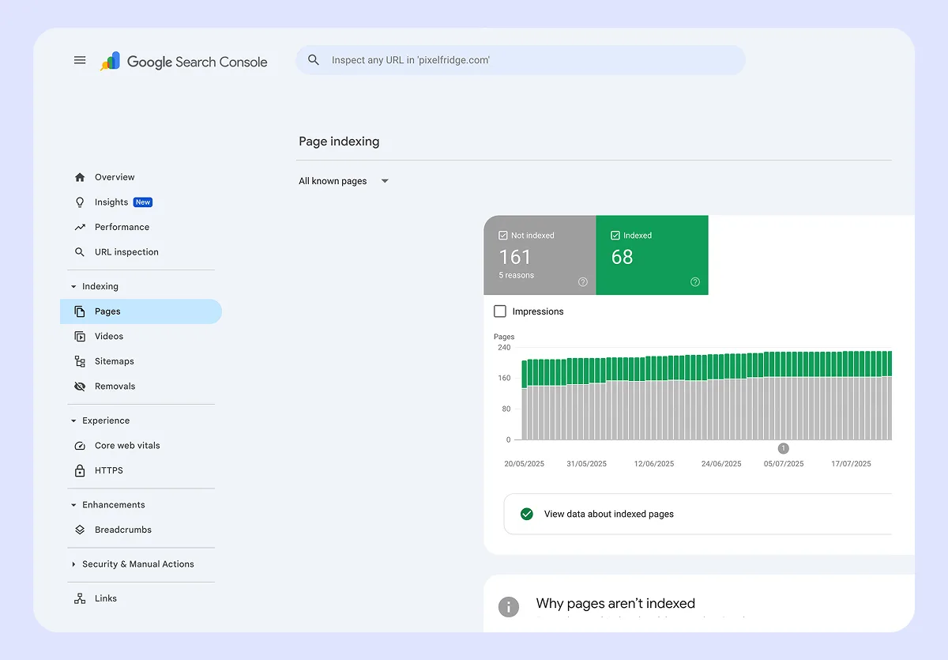
Task: Click the annotation marker 1 on chart timeline
Action: click(784, 448)
